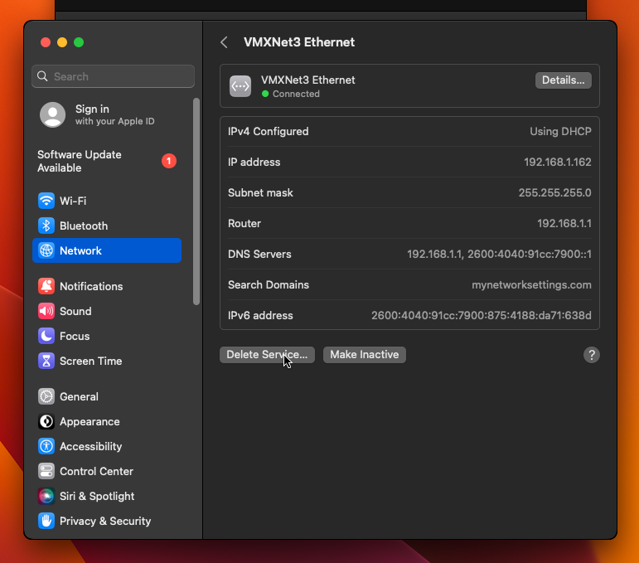The width and height of the screenshot is (639, 563).
Task: Click Delete Service... button
Action: [267, 355]
